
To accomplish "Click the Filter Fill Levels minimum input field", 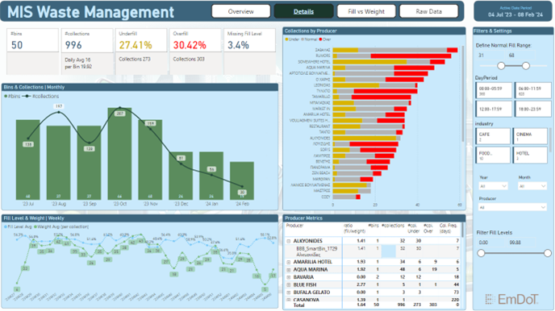I will tap(490, 243).
